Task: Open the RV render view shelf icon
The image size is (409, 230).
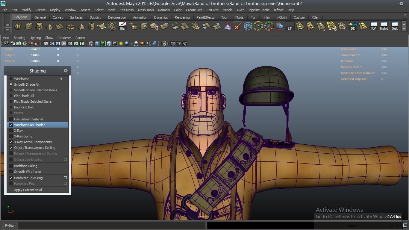Action: (x=373, y=26)
